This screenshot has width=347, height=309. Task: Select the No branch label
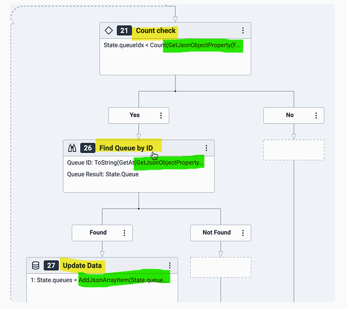click(290, 115)
